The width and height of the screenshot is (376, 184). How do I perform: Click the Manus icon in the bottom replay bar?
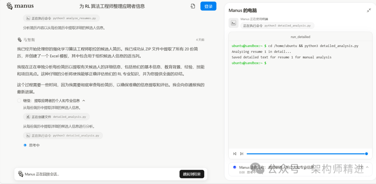21,174
